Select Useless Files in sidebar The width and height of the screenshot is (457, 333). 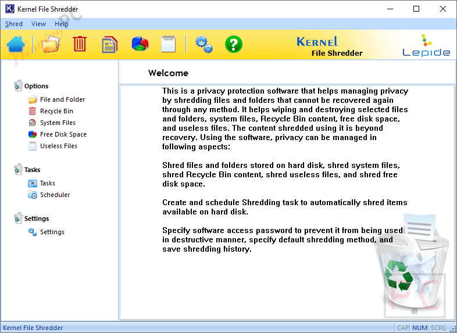click(59, 146)
